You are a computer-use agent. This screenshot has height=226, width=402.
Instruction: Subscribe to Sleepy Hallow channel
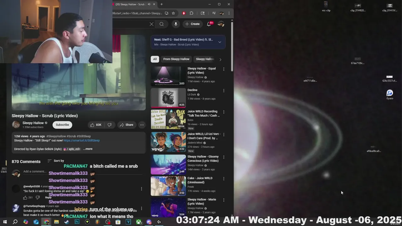(62, 125)
